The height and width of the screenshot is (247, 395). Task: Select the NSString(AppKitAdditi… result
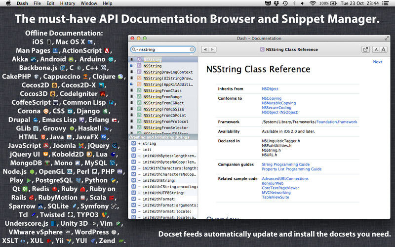coord(163,84)
